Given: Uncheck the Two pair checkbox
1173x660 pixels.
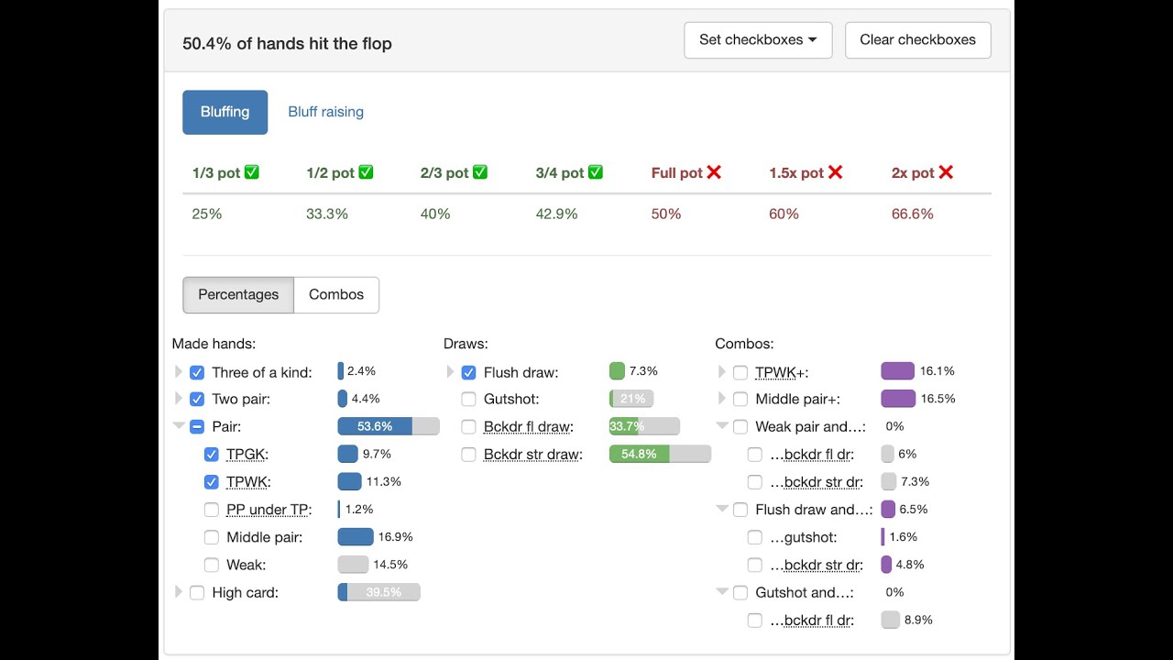Looking at the screenshot, I should (x=197, y=400).
